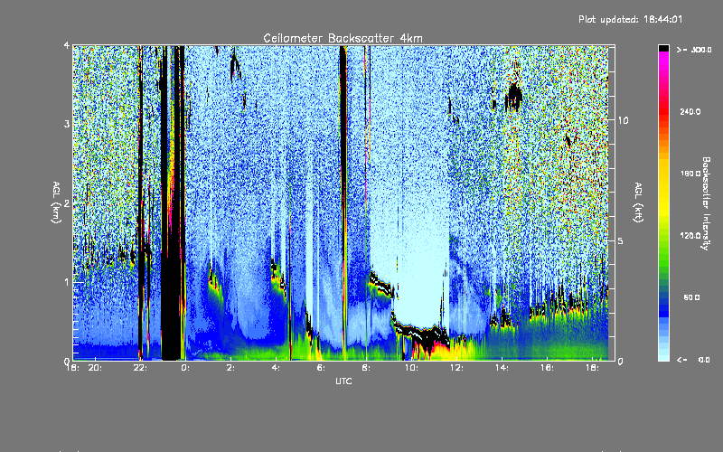Click the '1' km tick label on left axis
The height and width of the screenshot is (452, 723).
[x=67, y=282]
